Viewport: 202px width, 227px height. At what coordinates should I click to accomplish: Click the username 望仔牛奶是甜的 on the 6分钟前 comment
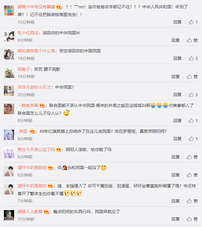[x=32, y=167]
